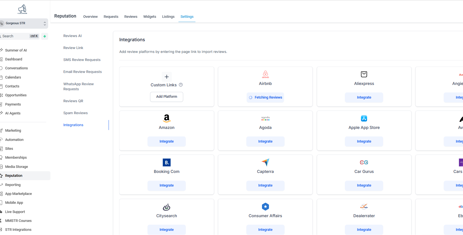Click Integrate under Amazon
This screenshot has width=463, height=235.
166,141
